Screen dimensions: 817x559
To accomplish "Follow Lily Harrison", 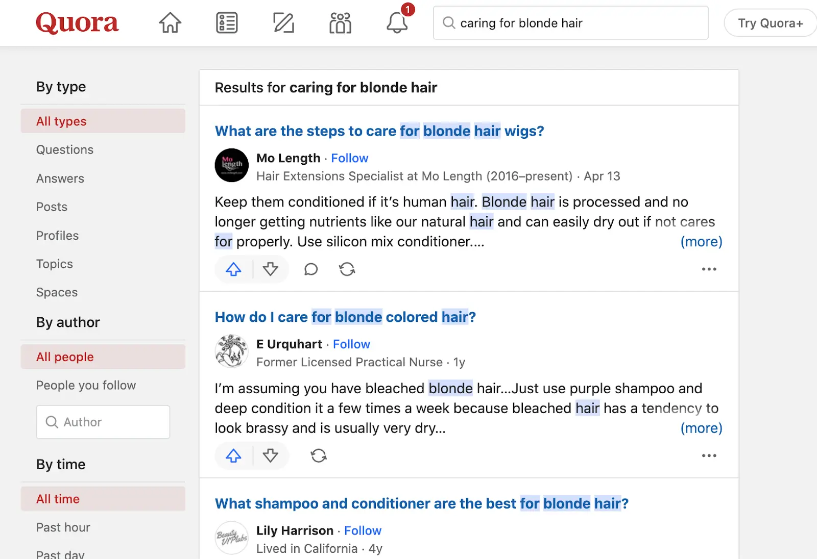I will [x=363, y=530].
